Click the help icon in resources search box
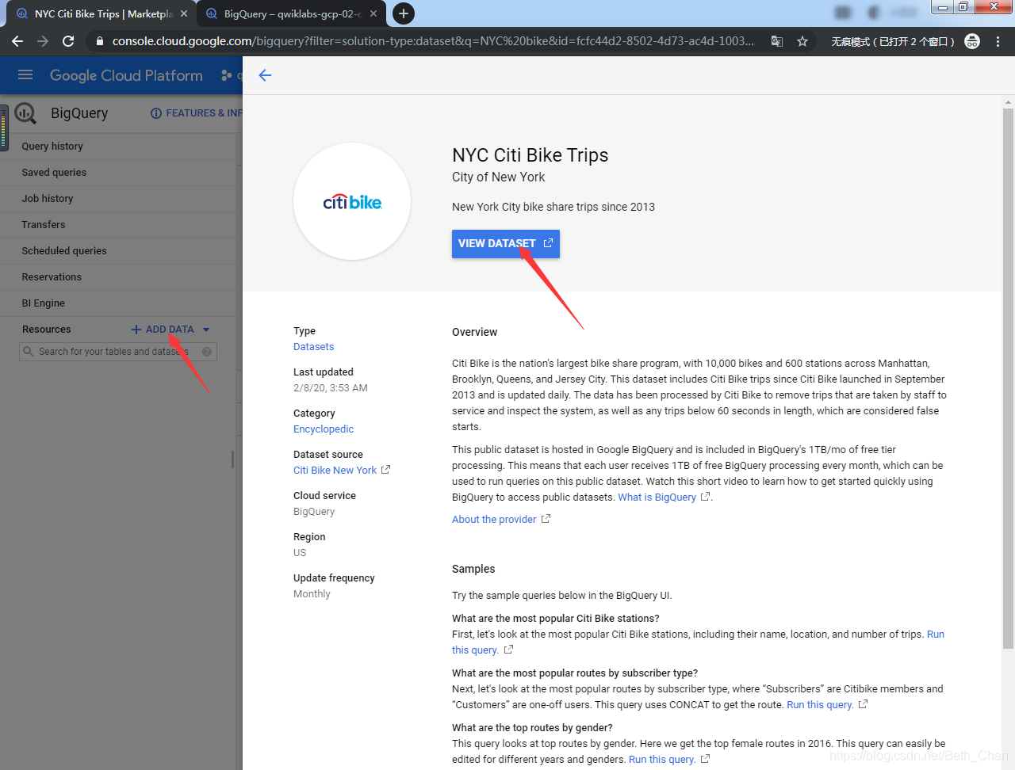This screenshot has width=1015, height=770. [207, 352]
